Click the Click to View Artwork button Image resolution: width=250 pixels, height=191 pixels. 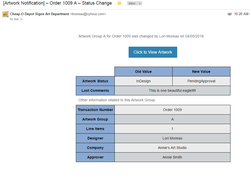[153, 52]
